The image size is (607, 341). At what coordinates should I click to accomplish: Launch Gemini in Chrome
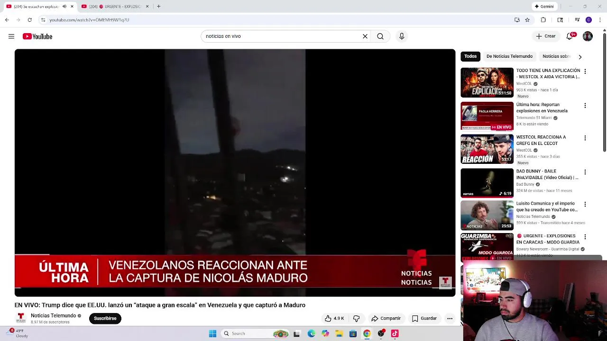(544, 7)
